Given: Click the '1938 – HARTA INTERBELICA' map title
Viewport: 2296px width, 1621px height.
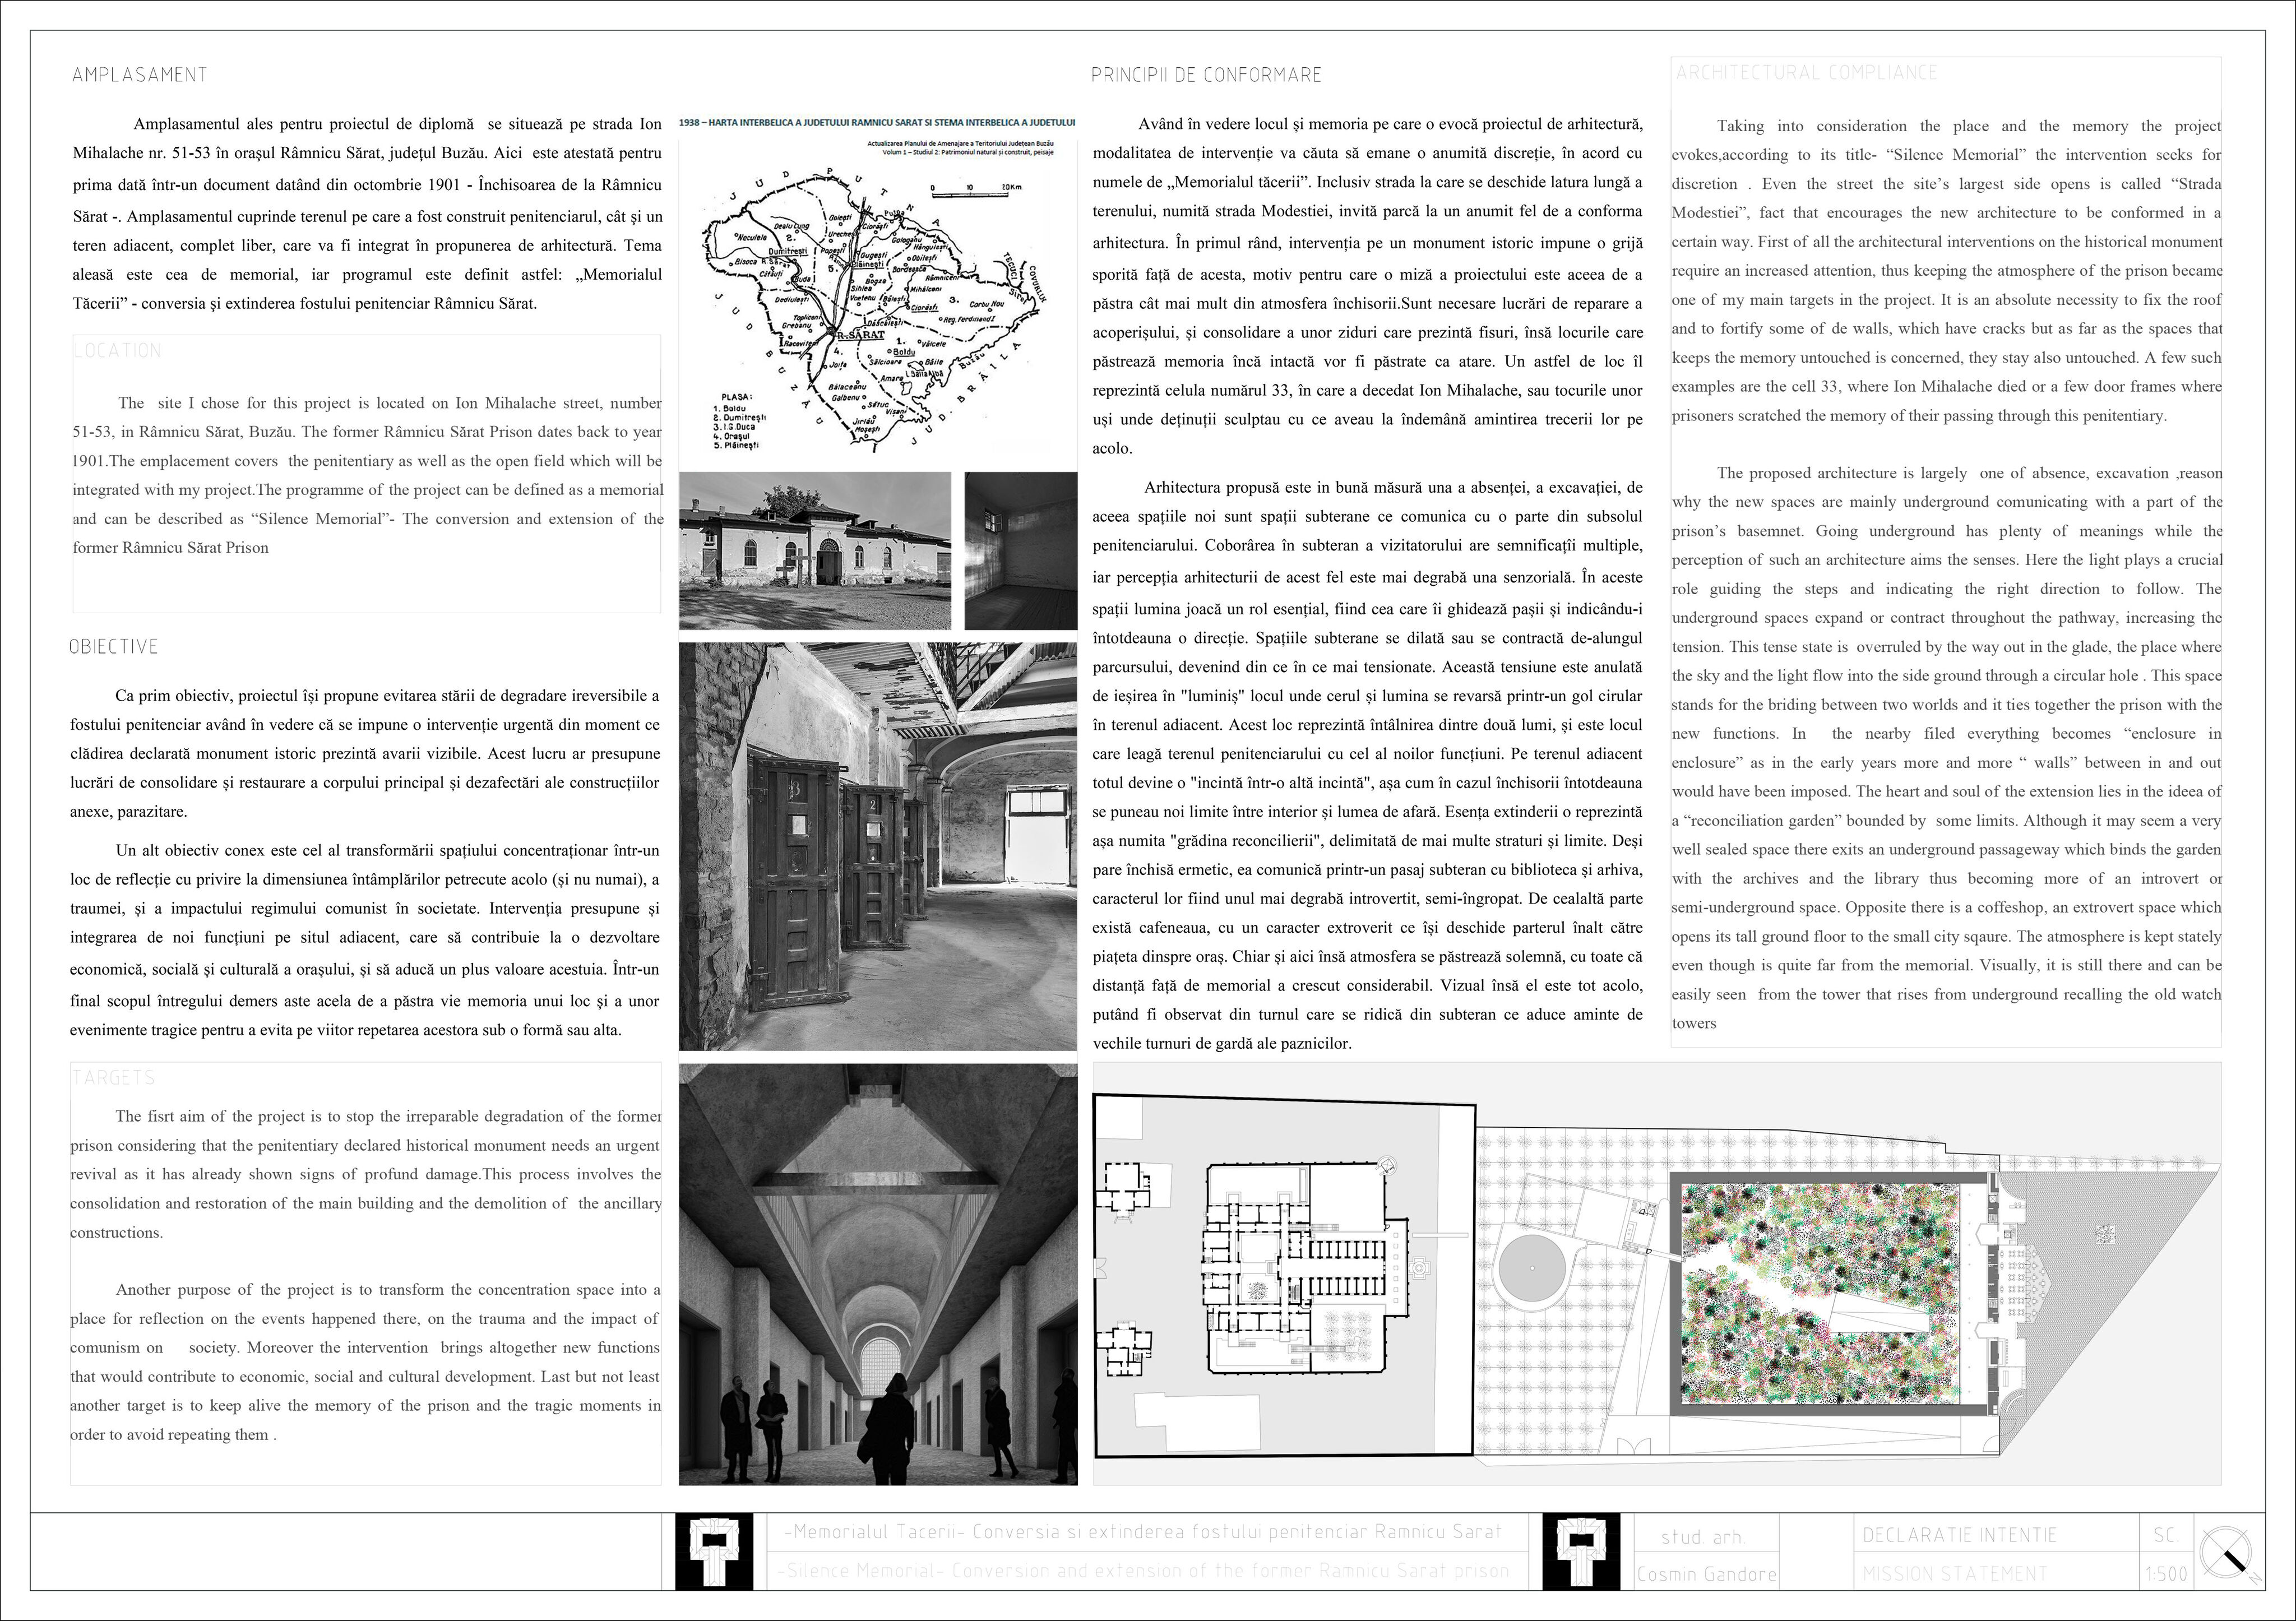Looking at the screenshot, I should pos(877,122).
